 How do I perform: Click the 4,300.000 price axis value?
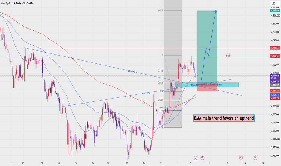click(276, 16)
